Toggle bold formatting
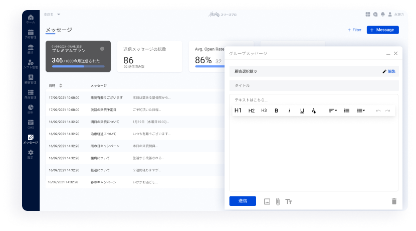Image resolution: width=416 pixels, height=231 pixels. pos(277,110)
